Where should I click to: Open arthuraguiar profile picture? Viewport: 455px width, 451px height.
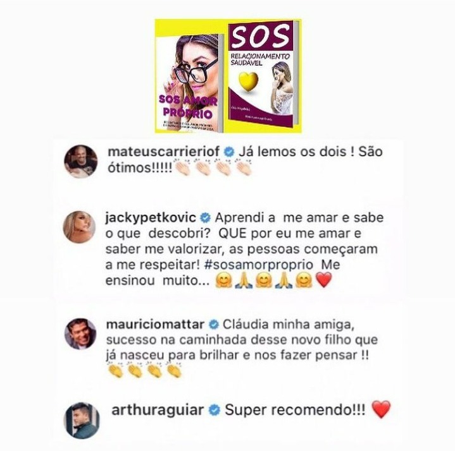click(82, 420)
